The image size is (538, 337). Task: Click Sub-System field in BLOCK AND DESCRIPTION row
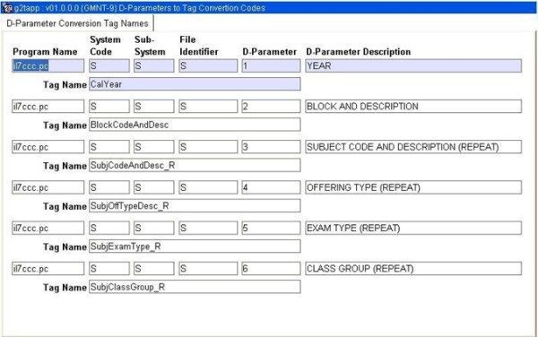153,107
